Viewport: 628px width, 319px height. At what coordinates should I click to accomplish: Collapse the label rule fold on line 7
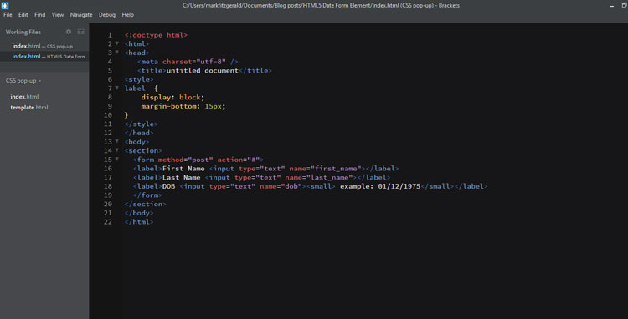click(117, 88)
